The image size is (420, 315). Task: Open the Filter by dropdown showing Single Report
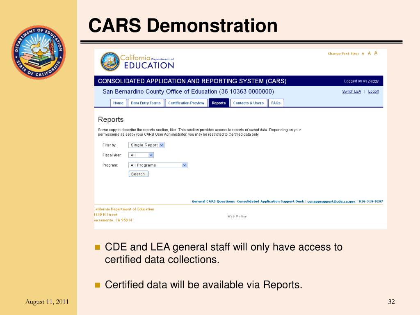click(x=146, y=145)
